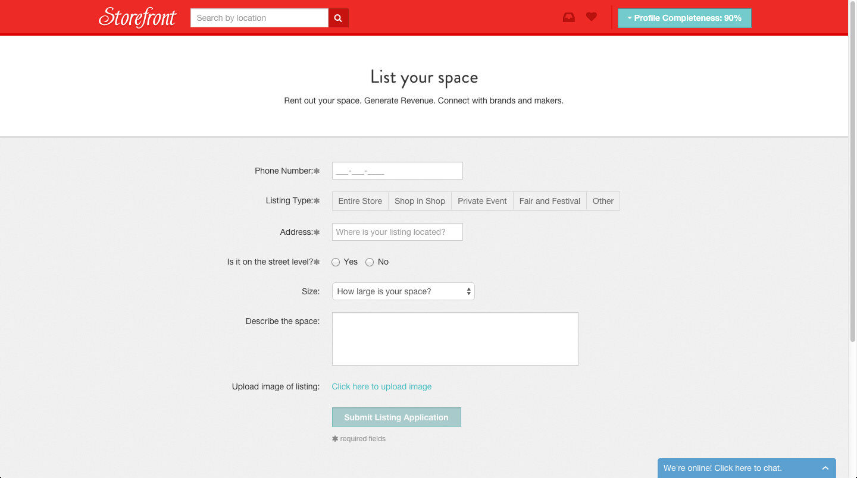Open the Profile Completeness 90% dropdown
Screen dimensions: 857x478
click(684, 18)
